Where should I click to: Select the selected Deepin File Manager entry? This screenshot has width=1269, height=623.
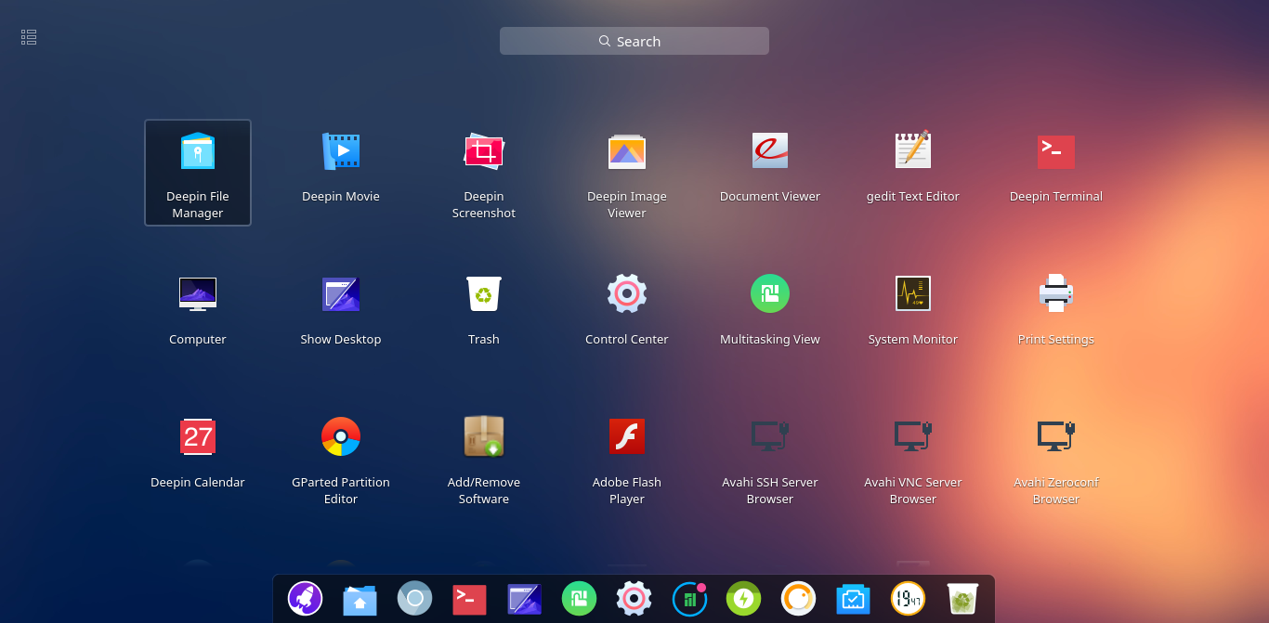198,173
